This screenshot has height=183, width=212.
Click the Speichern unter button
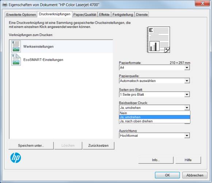[31, 146]
